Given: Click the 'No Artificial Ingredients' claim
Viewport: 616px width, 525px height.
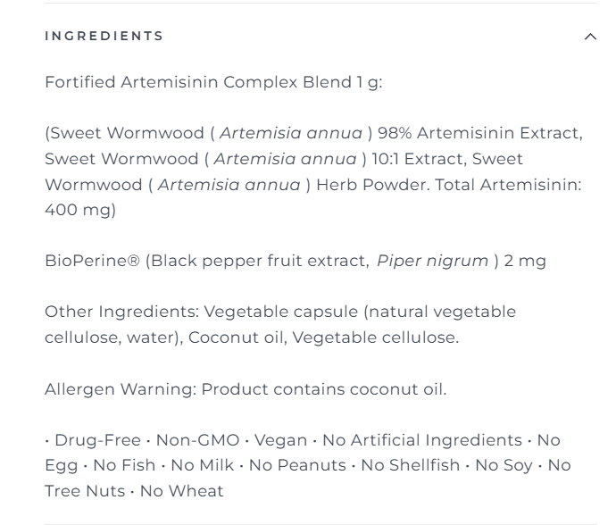Looking at the screenshot, I should 422,440.
